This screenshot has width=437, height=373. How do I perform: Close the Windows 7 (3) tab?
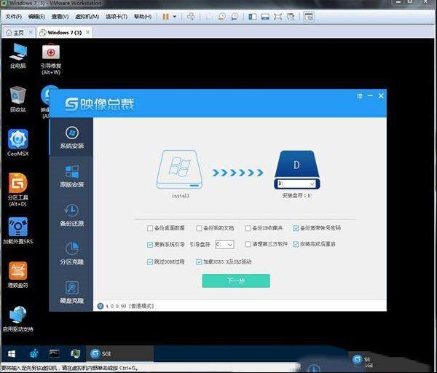tap(87, 33)
